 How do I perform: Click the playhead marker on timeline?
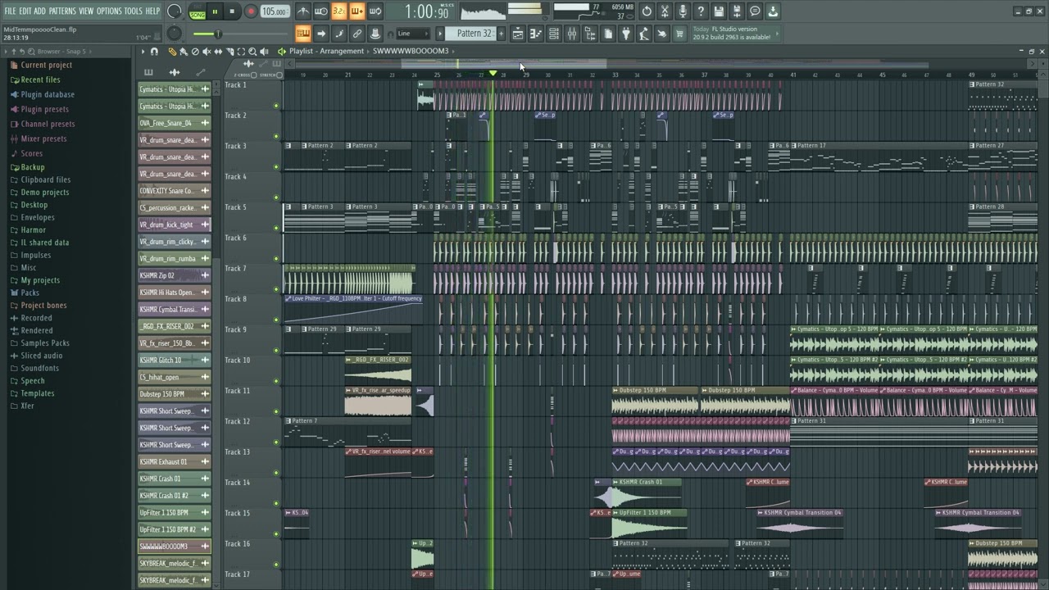tap(493, 74)
